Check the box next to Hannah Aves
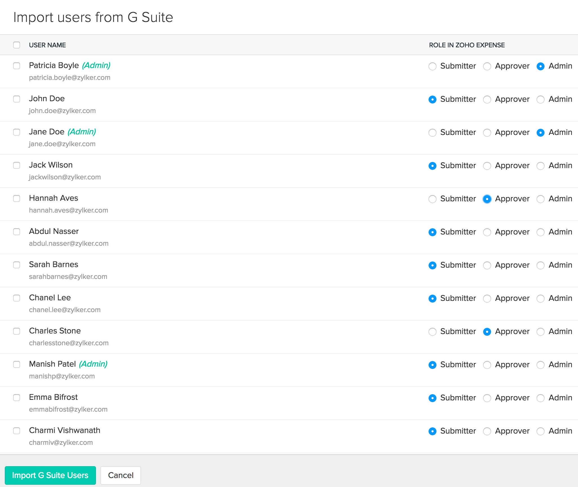Viewport: 578px width, 487px height. coord(17,199)
